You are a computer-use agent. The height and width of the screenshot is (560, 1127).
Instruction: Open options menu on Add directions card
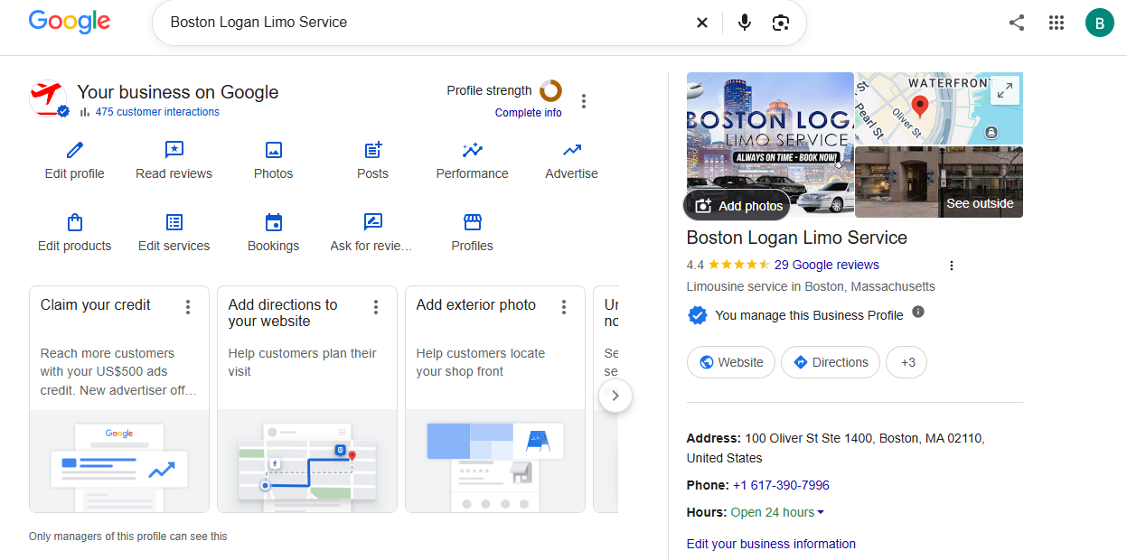[x=376, y=307]
